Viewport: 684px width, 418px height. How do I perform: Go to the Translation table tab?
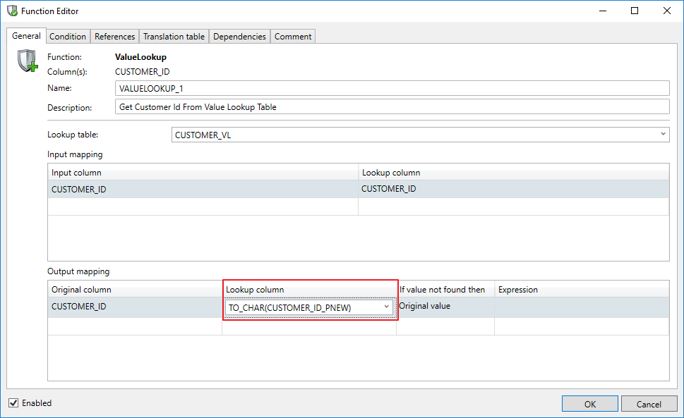click(174, 37)
